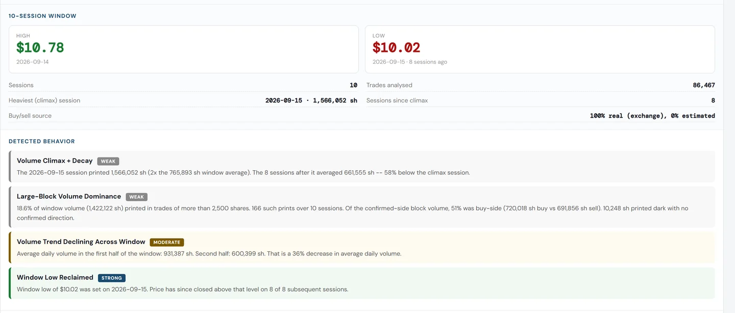Select the "Heaviest (climax) session" label
The height and width of the screenshot is (313, 735).
(x=44, y=100)
